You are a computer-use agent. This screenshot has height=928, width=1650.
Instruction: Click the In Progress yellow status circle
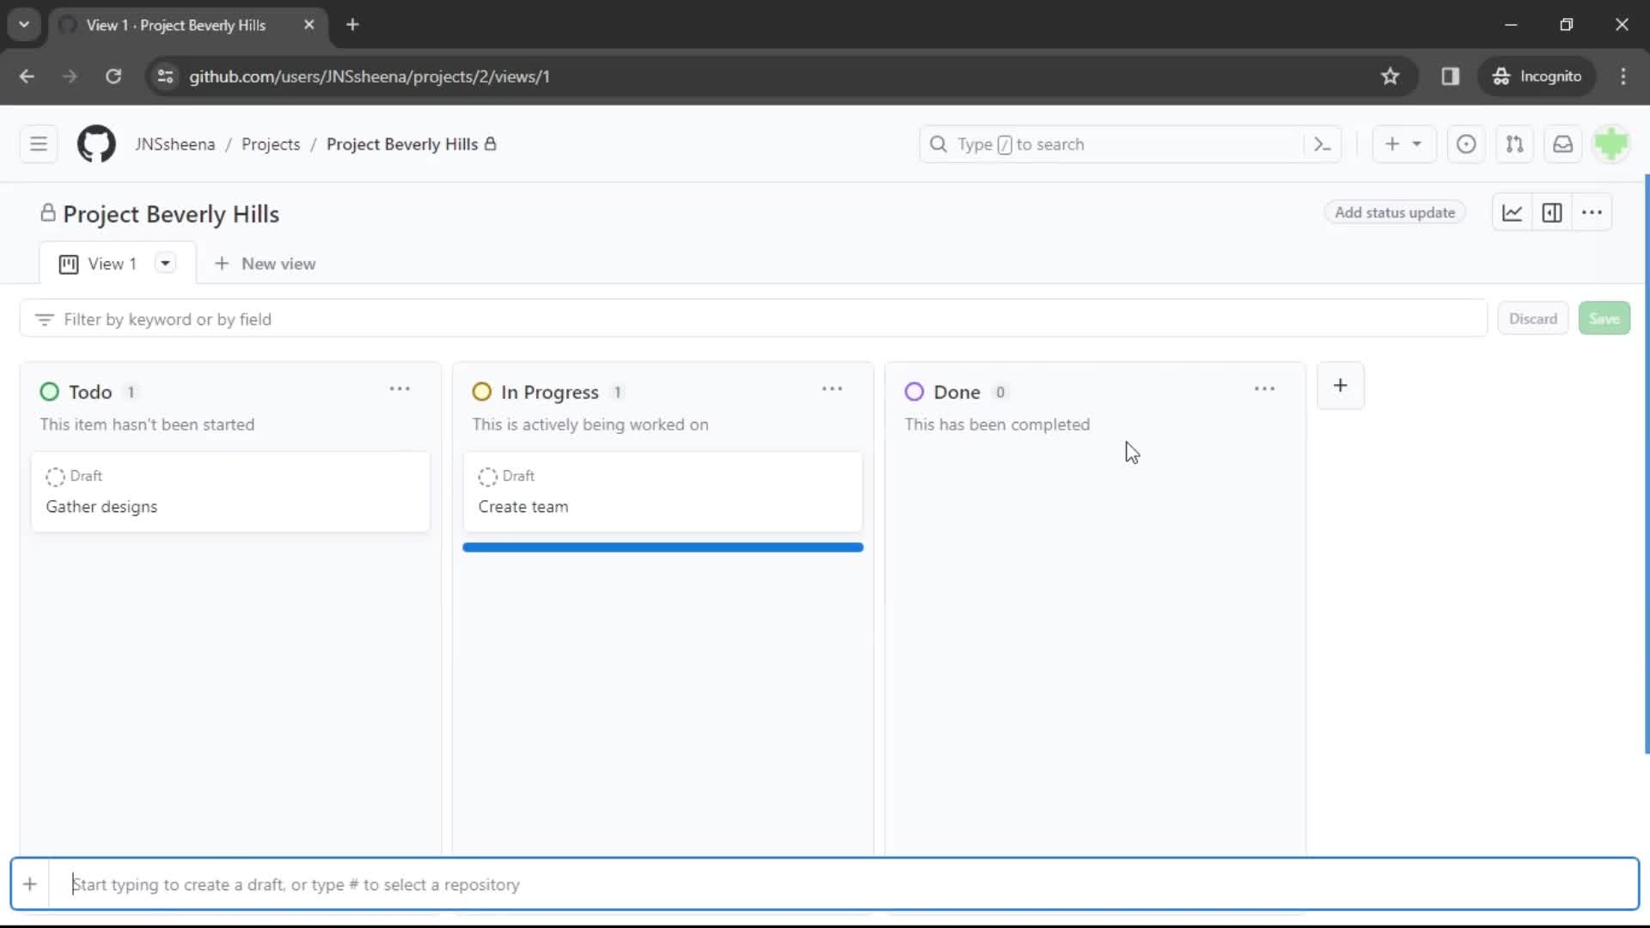pyautogui.click(x=482, y=392)
